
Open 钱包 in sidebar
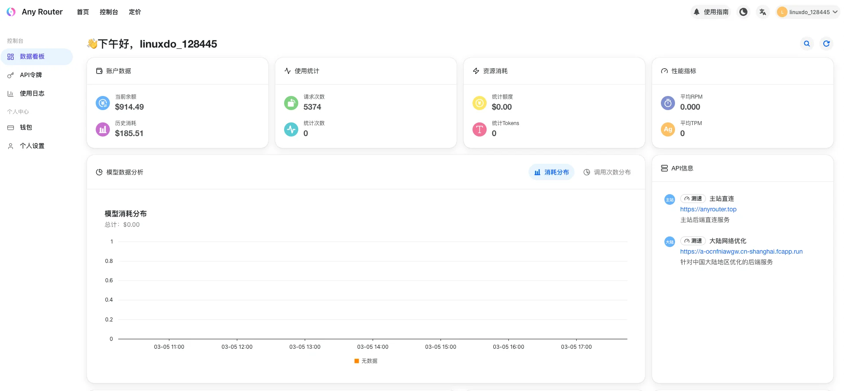click(x=26, y=127)
